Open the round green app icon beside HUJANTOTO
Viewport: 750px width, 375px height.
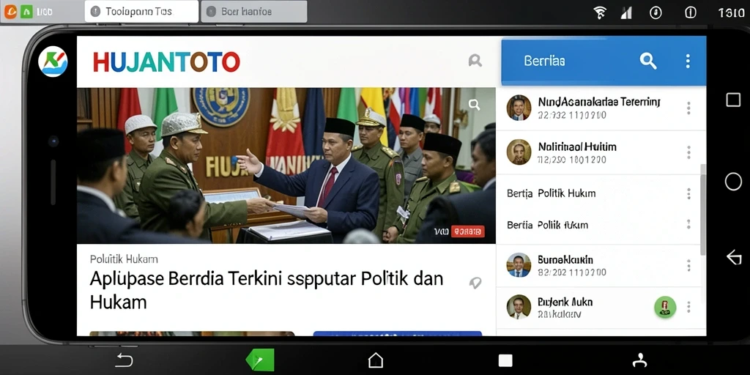[x=53, y=62]
